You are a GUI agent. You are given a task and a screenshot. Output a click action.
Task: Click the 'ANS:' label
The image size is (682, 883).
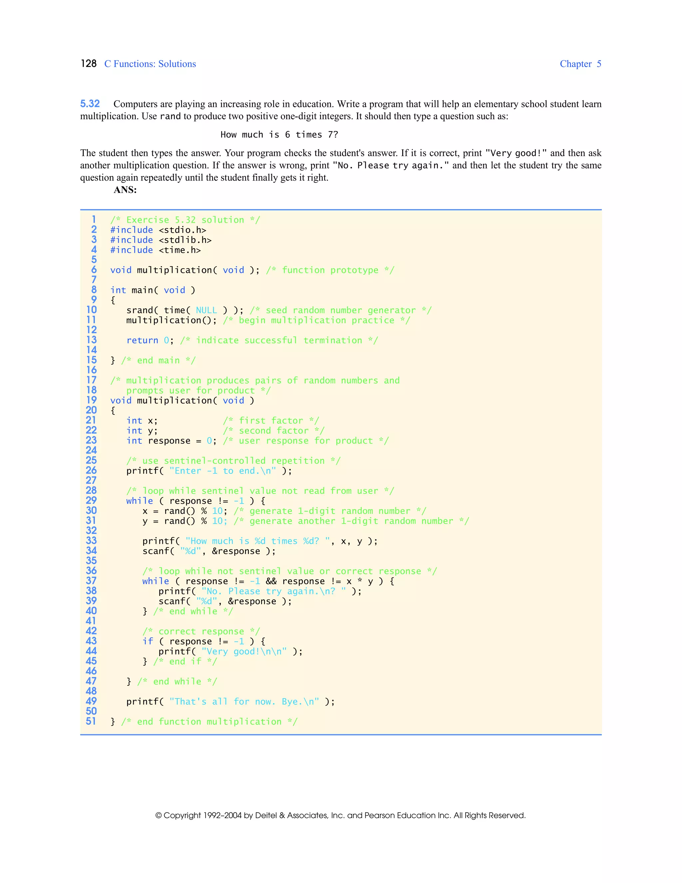(x=125, y=190)
